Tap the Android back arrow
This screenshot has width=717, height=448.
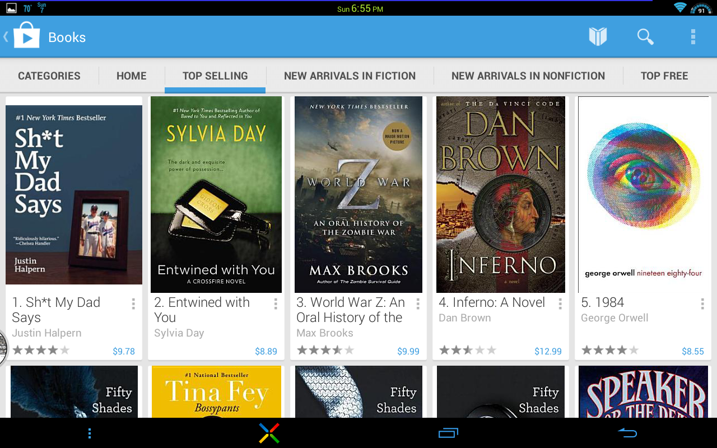click(627, 433)
